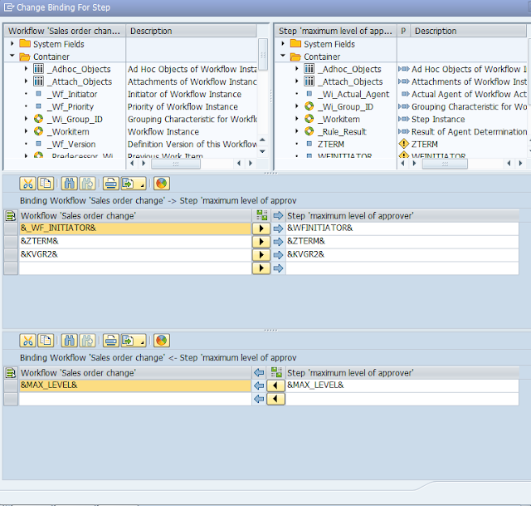This screenshot has width=531, height=506.
Task: Click &MAX_LEVEL& workflow binding field
Action: pos(135,386)
